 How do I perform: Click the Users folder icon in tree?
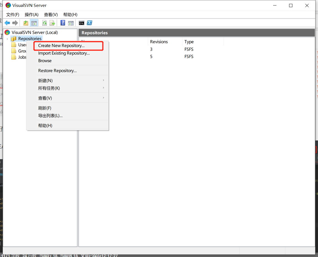(x=13, y=45)
